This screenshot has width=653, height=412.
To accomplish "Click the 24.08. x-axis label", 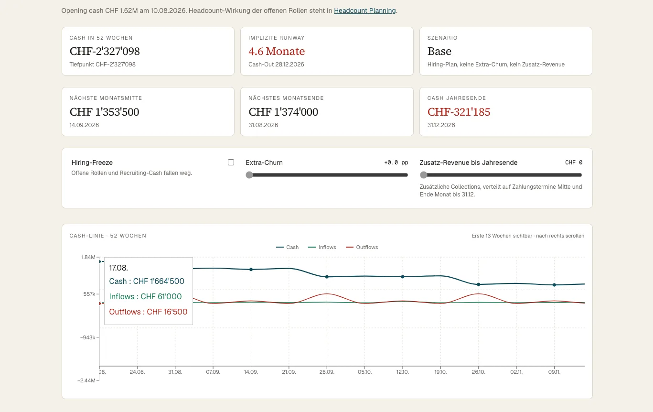I will tap(137, 372).
